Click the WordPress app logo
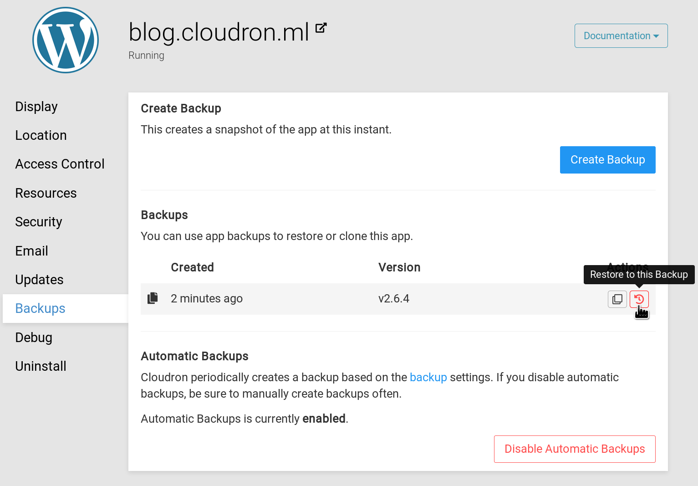 [x=66, y=40]
